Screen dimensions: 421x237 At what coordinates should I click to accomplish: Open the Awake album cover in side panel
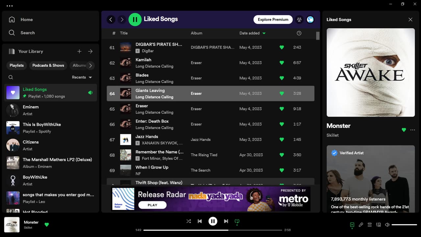(x=371, y=72)
